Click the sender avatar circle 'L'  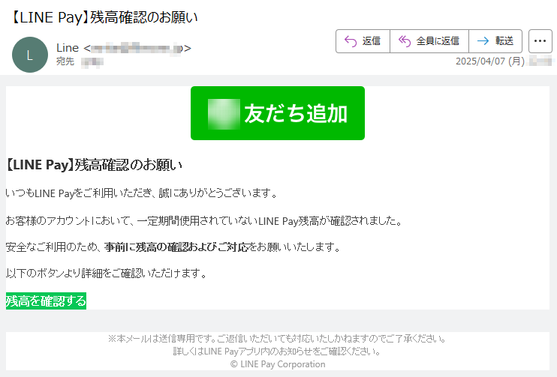tap(30, 55)
